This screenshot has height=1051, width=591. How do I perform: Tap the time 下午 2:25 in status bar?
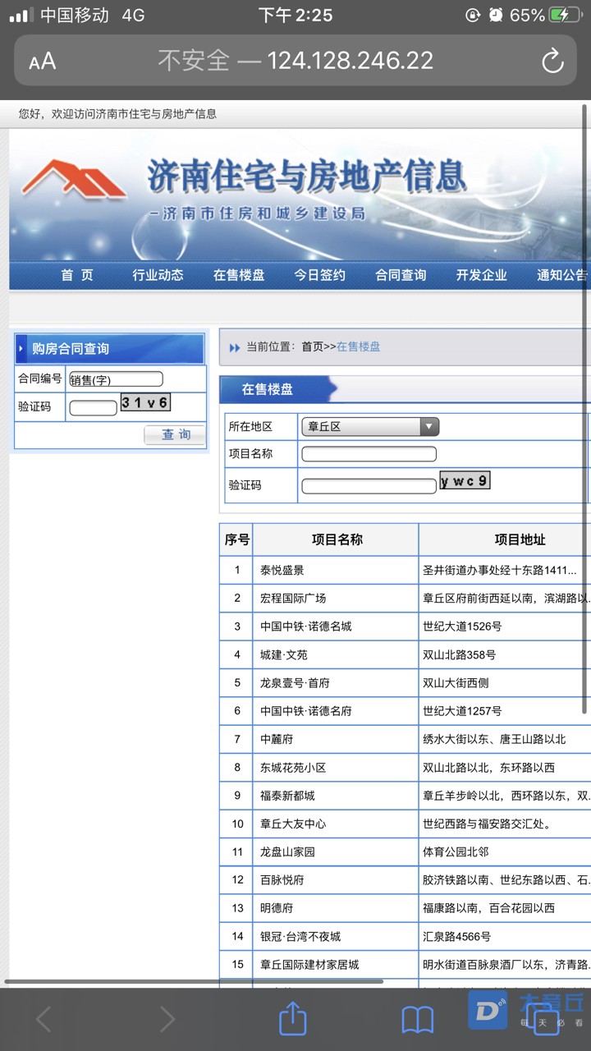point(295,15)
